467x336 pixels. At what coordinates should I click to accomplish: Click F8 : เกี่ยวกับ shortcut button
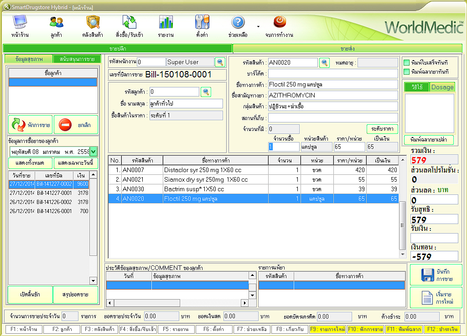[x=290, y=329]
